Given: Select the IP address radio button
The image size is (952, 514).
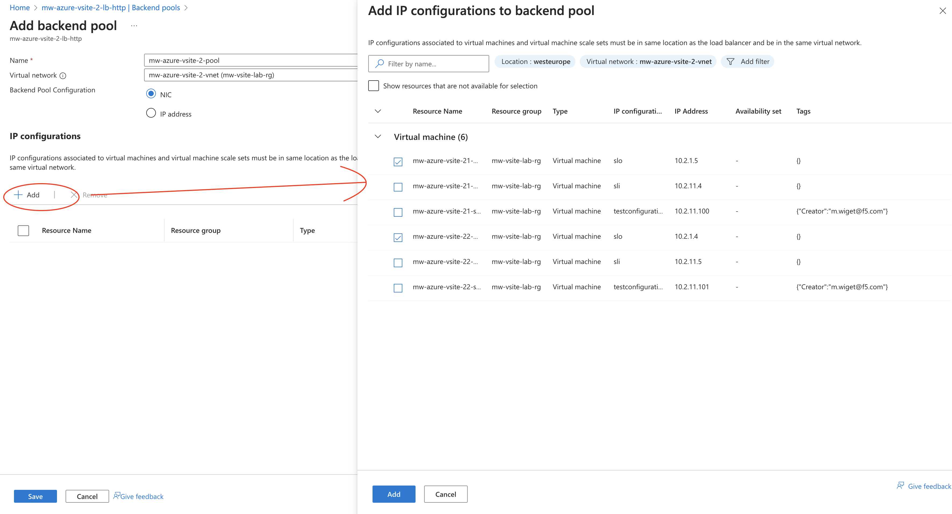Looking at the screenshot, I should [x=151, y=113].
